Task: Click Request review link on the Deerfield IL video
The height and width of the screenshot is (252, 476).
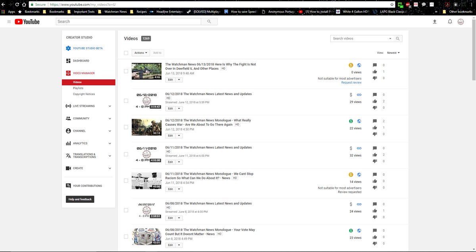Action: (x=351, y=83)
